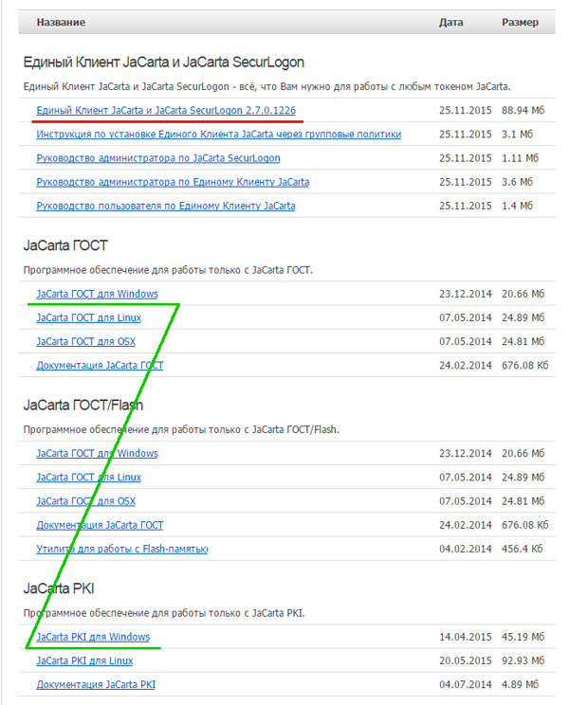Click the JaCarta PKI section heading
The height and width of the screenshot is (705, 569).
pos(59,588)
